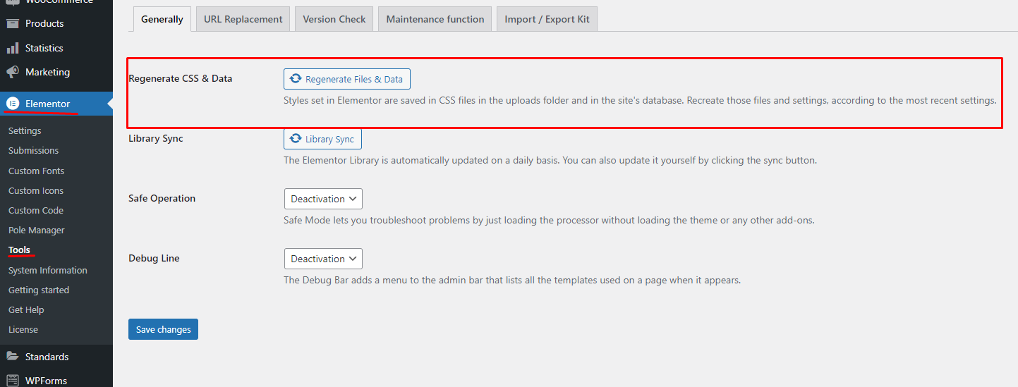
Task: Click the refresh icon in Regenerate Files & Data
Action: tap(296, 79)
